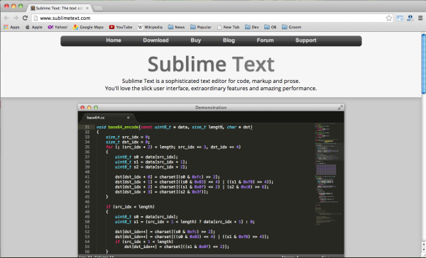Image resolution: width=426 pixels, height=258 pixels.
Task: Expand the Dev bookmarks folder
Action: [252, 27]
